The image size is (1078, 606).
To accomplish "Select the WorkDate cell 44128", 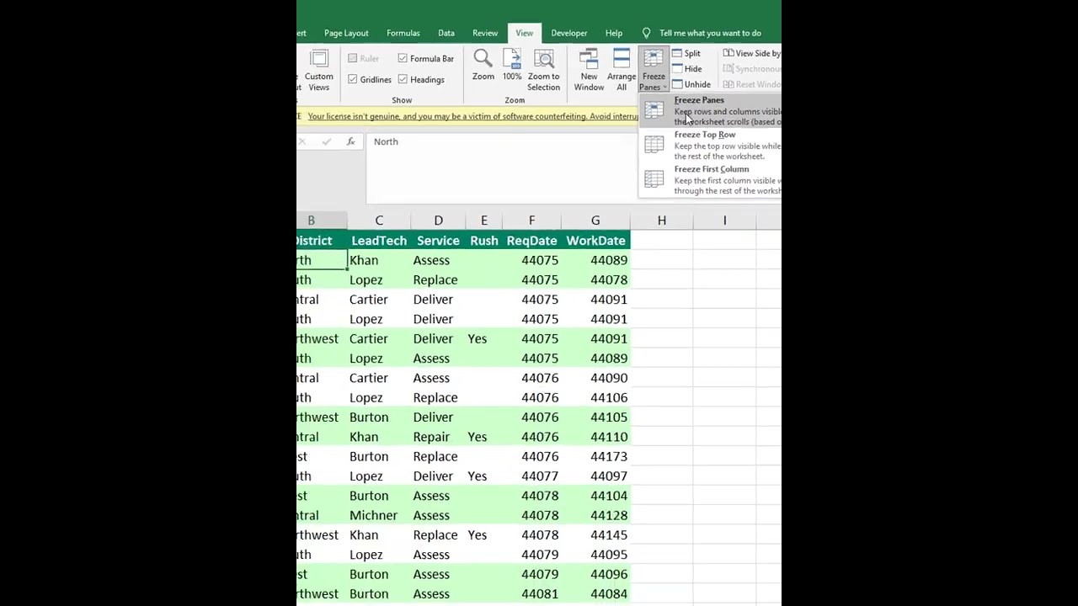I will (x=595, y=515).
